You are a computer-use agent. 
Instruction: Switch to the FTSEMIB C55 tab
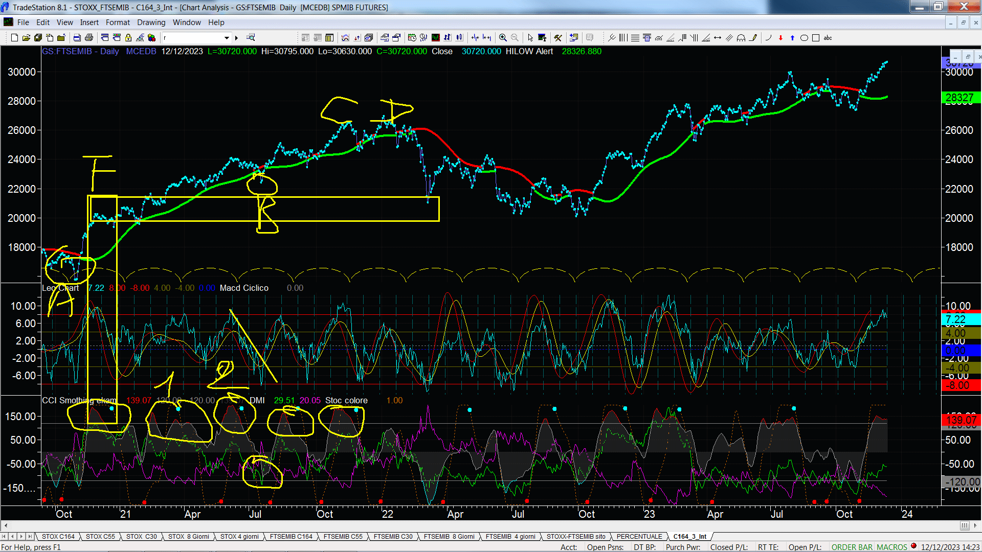pos(343,537)
